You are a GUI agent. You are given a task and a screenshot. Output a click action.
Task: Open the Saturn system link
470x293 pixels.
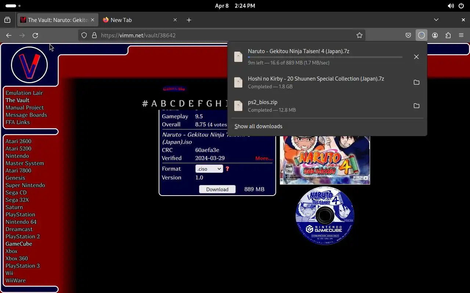tap(14, 207)
